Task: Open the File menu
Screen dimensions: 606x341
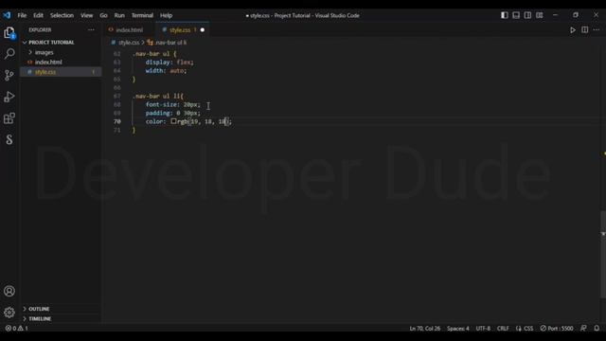Action: (x=22, y=15)
